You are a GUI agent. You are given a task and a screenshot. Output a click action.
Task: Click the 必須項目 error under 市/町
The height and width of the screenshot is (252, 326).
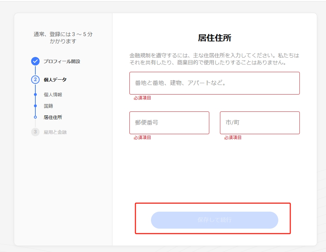(x=233, y=138)
